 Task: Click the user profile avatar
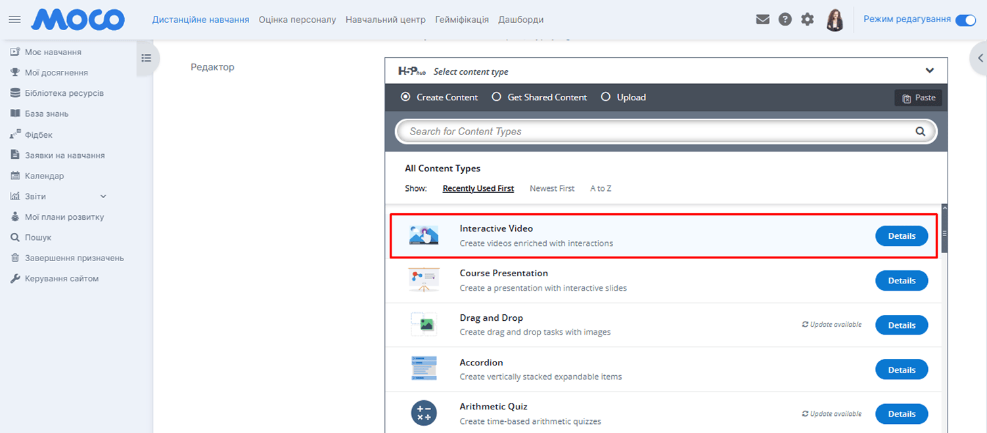[835, 20]
